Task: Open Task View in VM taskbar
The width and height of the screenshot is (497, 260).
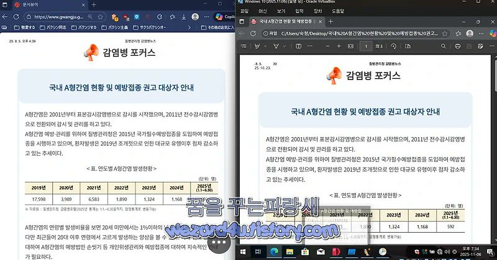Action: tap(258, 252)
